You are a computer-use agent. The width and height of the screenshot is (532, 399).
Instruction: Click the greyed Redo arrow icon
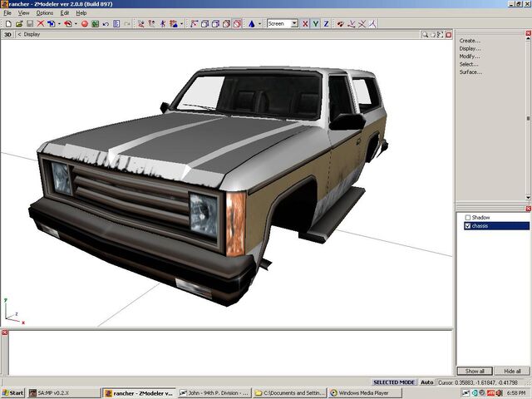point(127,24)
